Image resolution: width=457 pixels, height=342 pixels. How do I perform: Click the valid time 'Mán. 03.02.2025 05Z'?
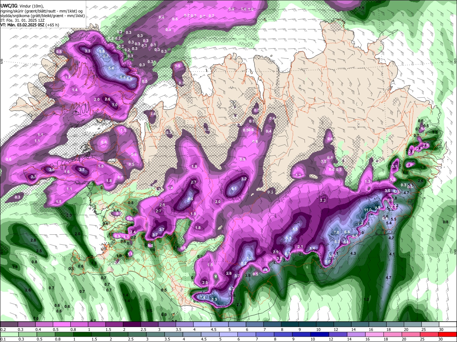coord(26,25)
